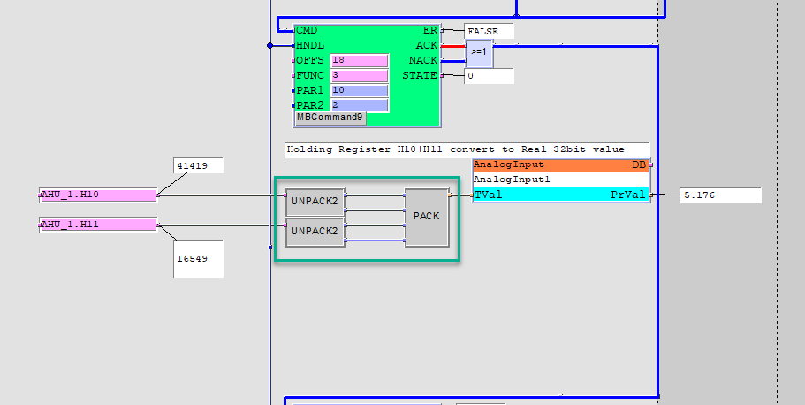Select the PrVal output value 5.176
Viewport: 805px width, 405px height.
[x=720, y=195]
